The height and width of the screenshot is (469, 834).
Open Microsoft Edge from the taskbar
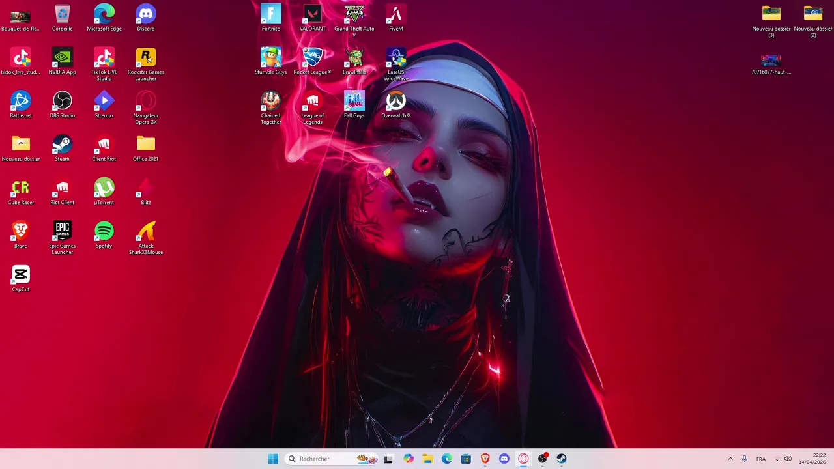point(447,459)
